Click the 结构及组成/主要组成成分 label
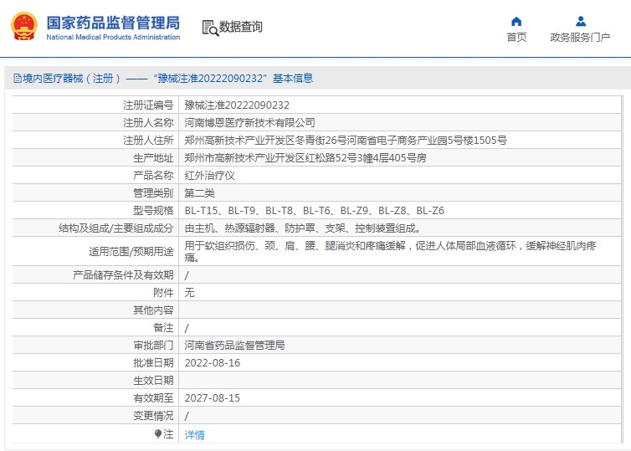Viewport: 631px width, 451px height. pos(115,228)
